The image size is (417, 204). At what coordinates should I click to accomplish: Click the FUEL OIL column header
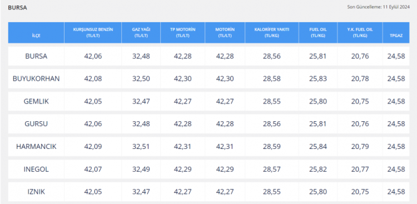318,33
